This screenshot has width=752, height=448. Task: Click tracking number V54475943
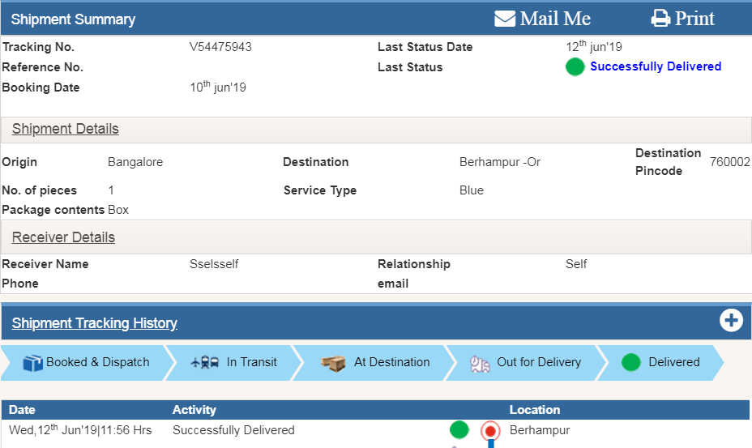tap(220, 47)
